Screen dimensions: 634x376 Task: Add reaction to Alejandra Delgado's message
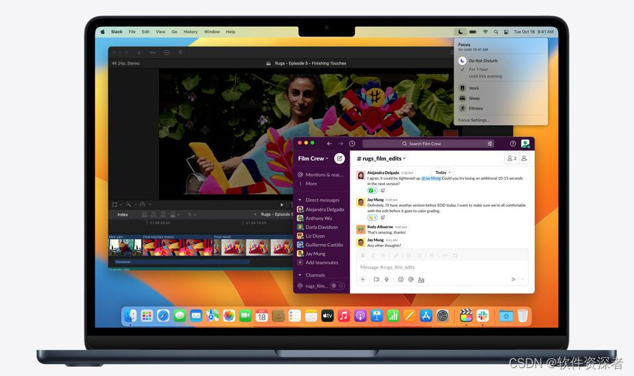click(x=382, y=190)
